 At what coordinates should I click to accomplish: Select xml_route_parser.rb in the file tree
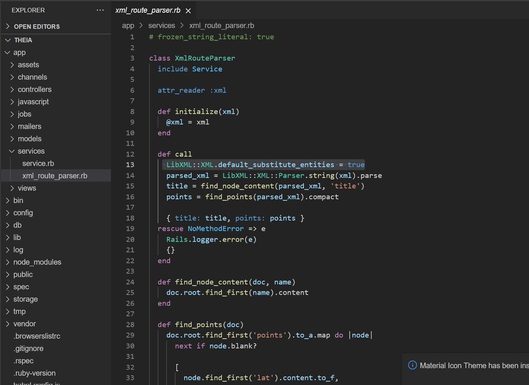pyautogui.click(x=55, y=176)
